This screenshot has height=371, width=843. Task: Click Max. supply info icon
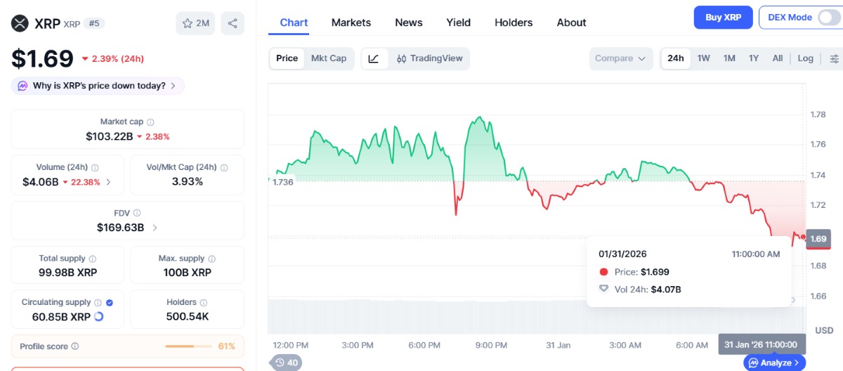[212, 259]
